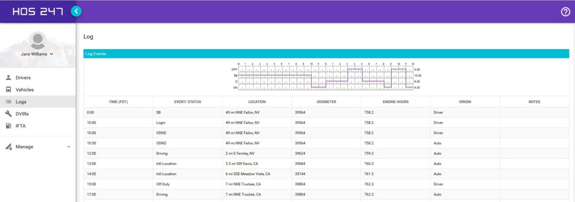Click the Vehicles bus icon

[x=8, y=90]
